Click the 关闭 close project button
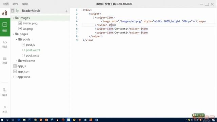 5,109
